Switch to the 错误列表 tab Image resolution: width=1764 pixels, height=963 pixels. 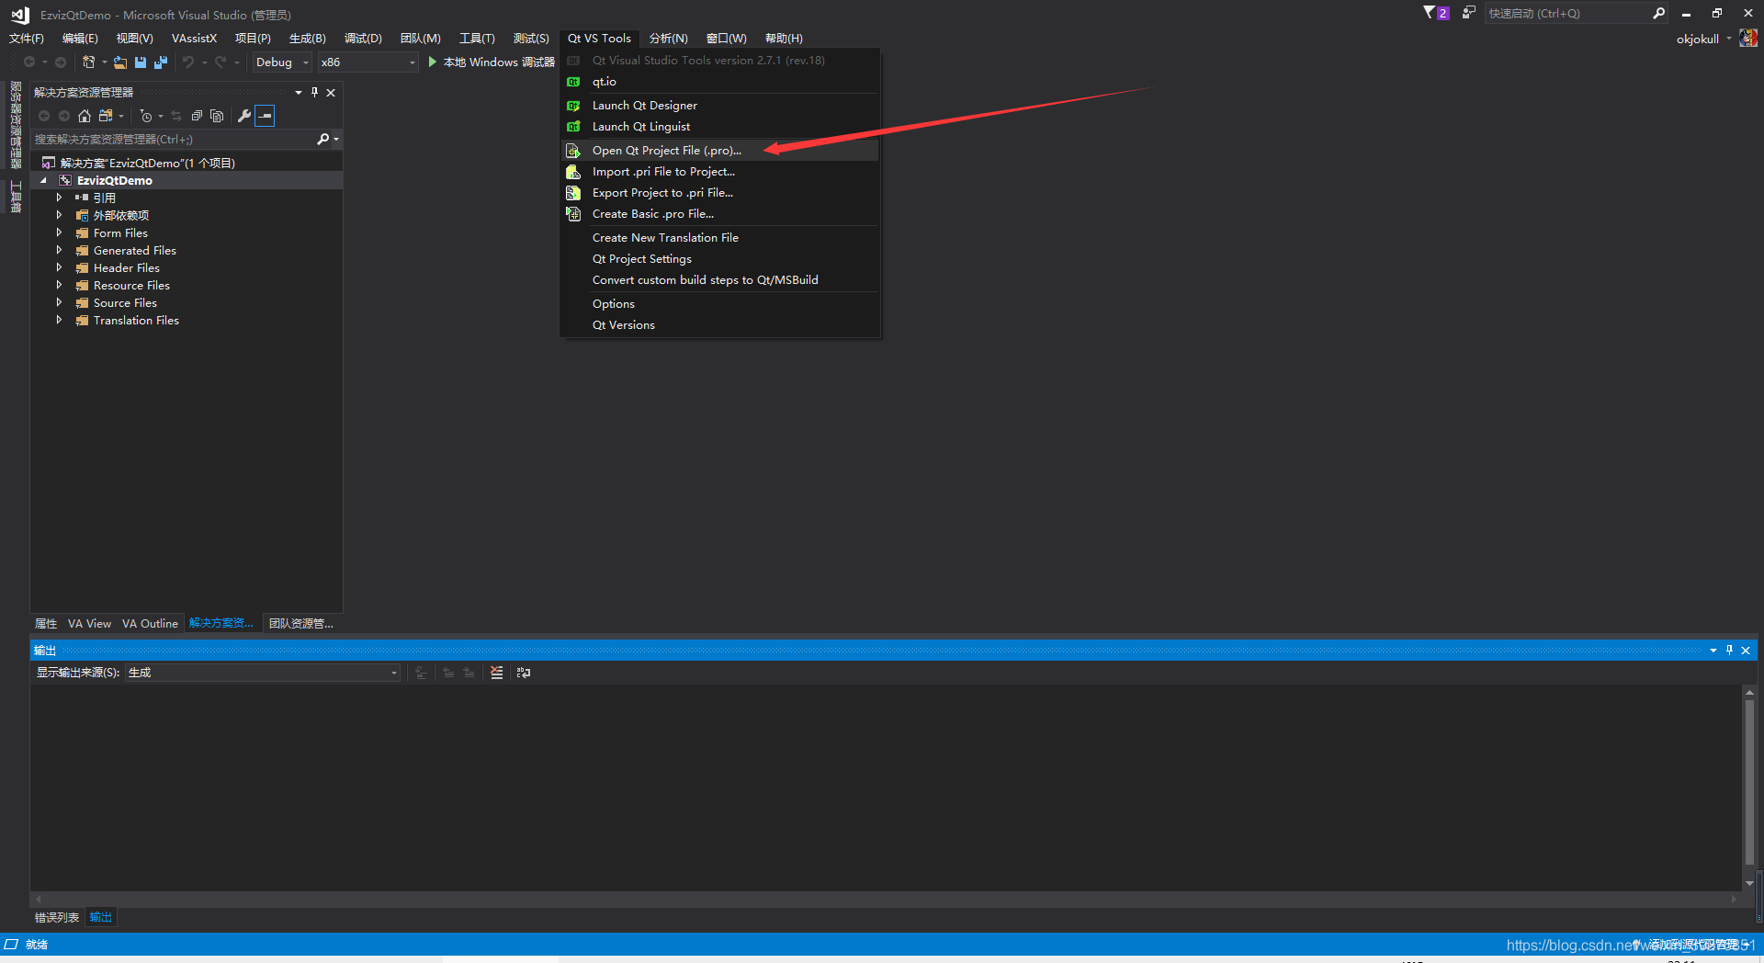pos(57,918)
